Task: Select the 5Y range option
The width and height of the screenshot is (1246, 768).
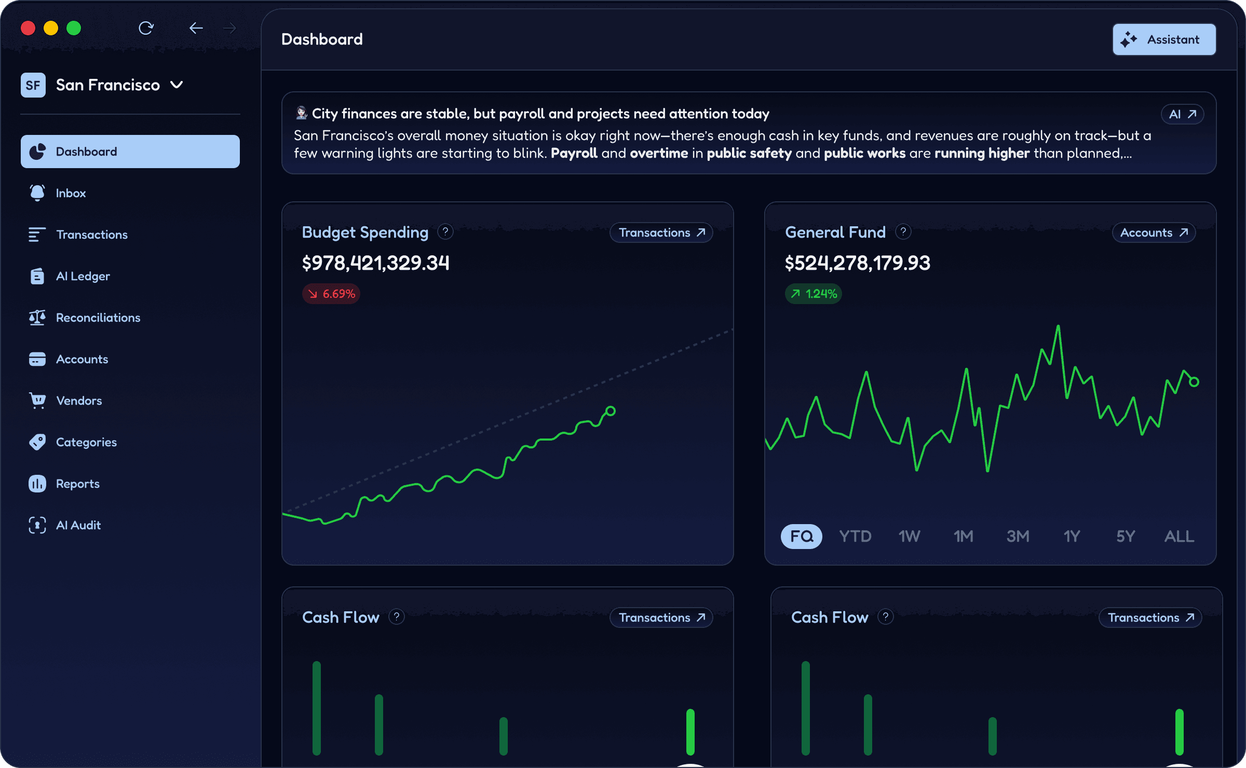Action: point(1125,537)
